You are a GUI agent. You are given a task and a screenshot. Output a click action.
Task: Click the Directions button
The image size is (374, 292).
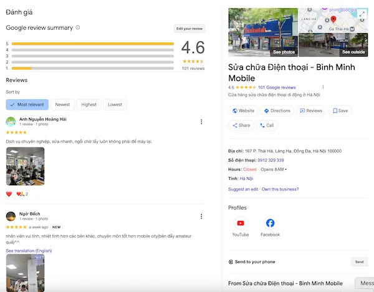[x=277, y=110]
